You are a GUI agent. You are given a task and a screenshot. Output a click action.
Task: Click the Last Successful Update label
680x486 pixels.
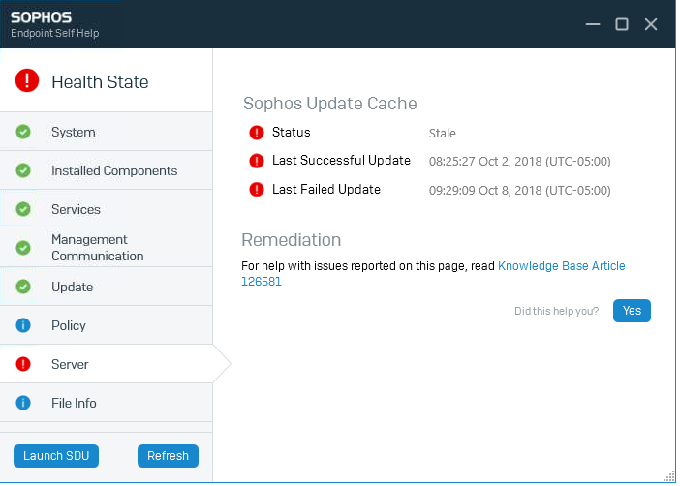341,161
